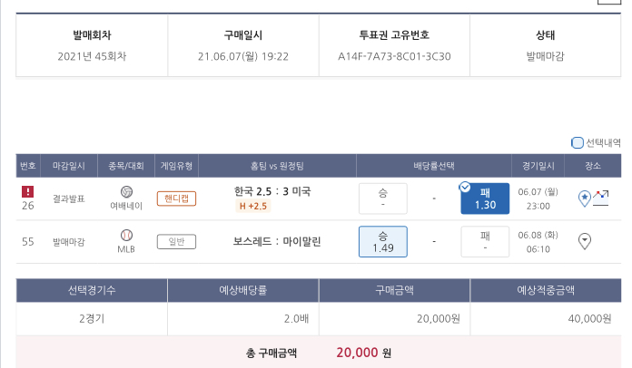Select 패 1.30 odds for game 26
The image size is (632, 368).
pos(485,199)
